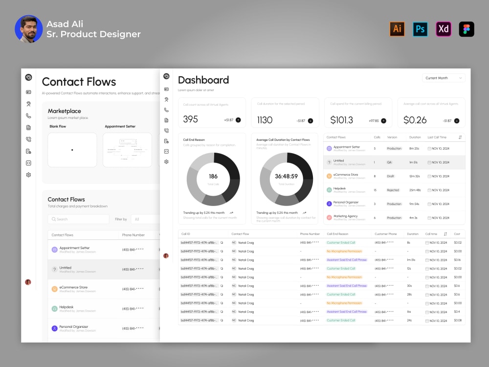
Task: Open Personal Organizer row in Contact Flows list
Action: click(104, 328)
